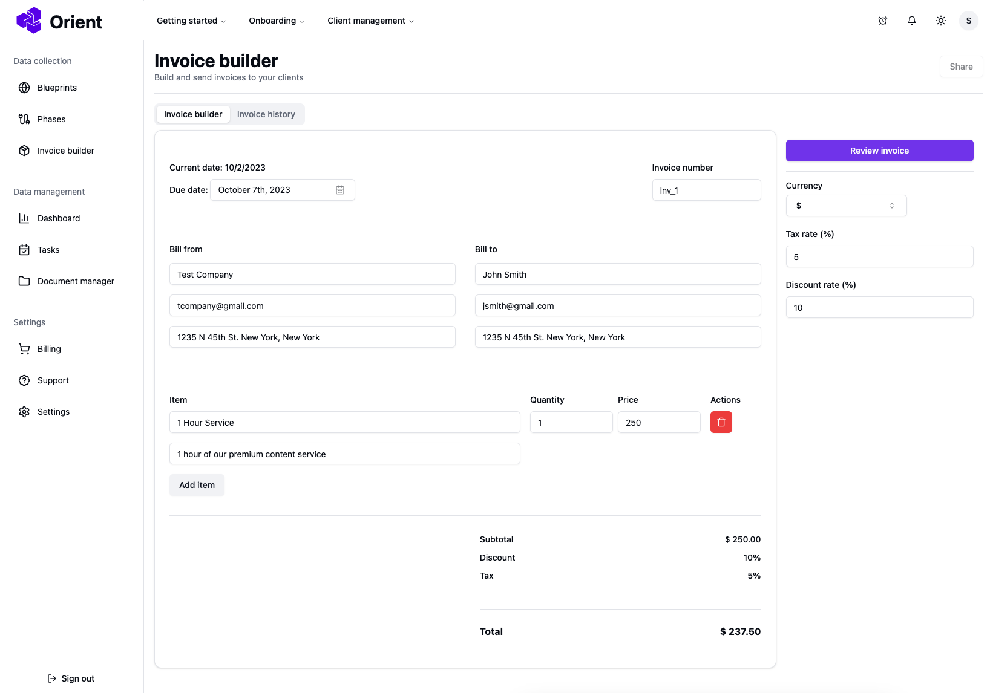This screenshot has height=693, width=993.
Task: Open the Client management dropdown
Action: tap(370, 21)
